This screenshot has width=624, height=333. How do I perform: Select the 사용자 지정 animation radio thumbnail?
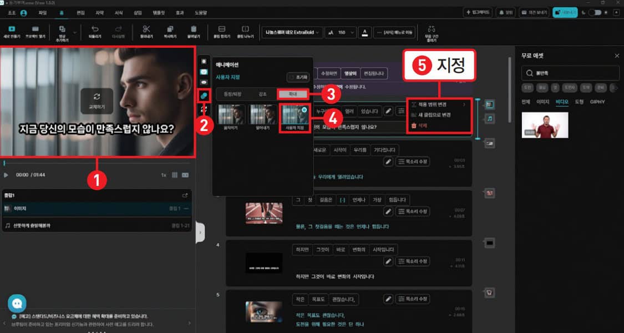coord(295,118)
